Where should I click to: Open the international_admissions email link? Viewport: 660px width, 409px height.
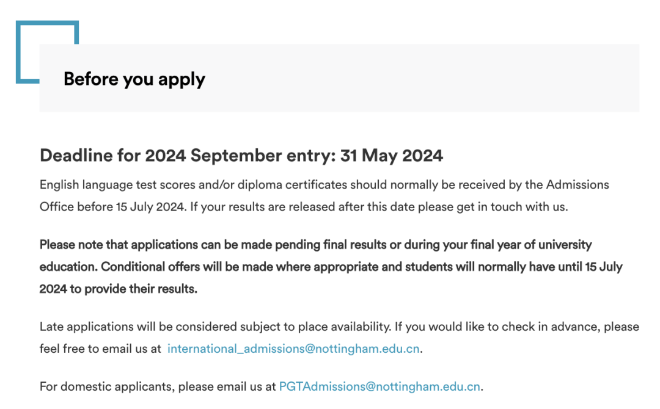coord(293,349)
